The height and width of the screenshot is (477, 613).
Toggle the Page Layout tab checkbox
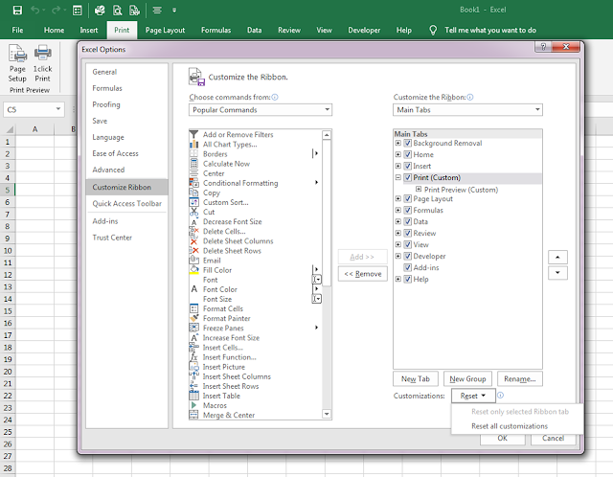(407, 198)
